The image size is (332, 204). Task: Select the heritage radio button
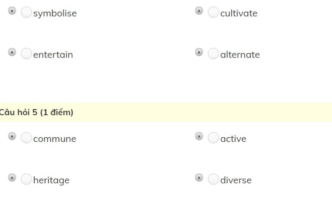coord(26,179)
